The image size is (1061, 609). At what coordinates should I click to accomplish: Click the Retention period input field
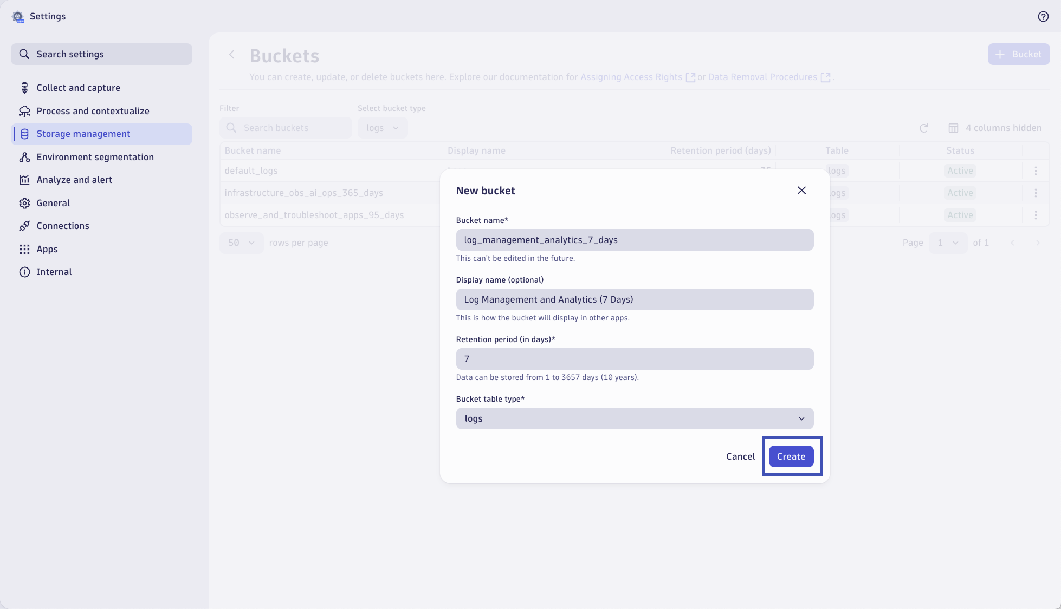tap(635, 359)
